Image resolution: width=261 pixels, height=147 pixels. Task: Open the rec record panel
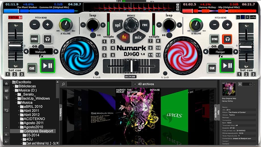(144, 25)
